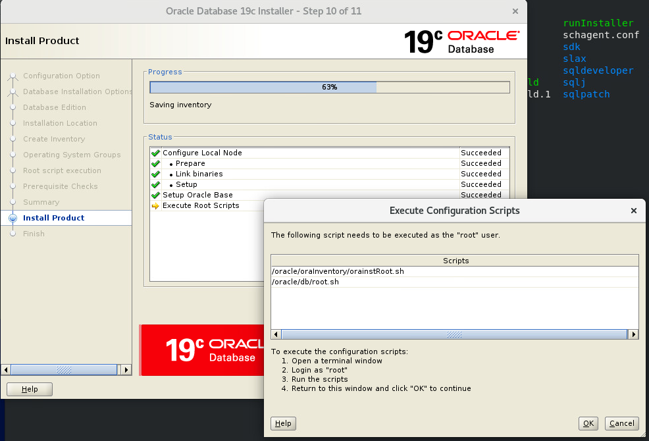The width and height of the screenshot is (649, 441).
Task: Select the Create Inventory step
Action: [54, 139]
